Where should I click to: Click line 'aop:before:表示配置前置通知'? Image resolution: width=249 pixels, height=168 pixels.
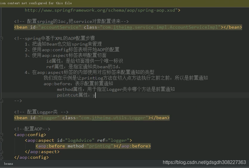tap(78, 84)
